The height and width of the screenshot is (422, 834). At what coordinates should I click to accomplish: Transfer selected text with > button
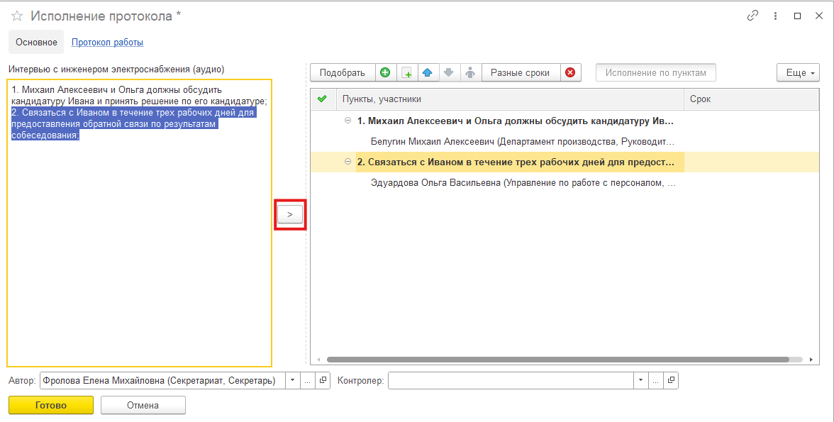pyautogui.click(x=290, y=214)
